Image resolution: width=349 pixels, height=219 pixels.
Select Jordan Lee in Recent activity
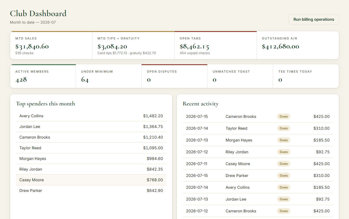coord(236,199)
